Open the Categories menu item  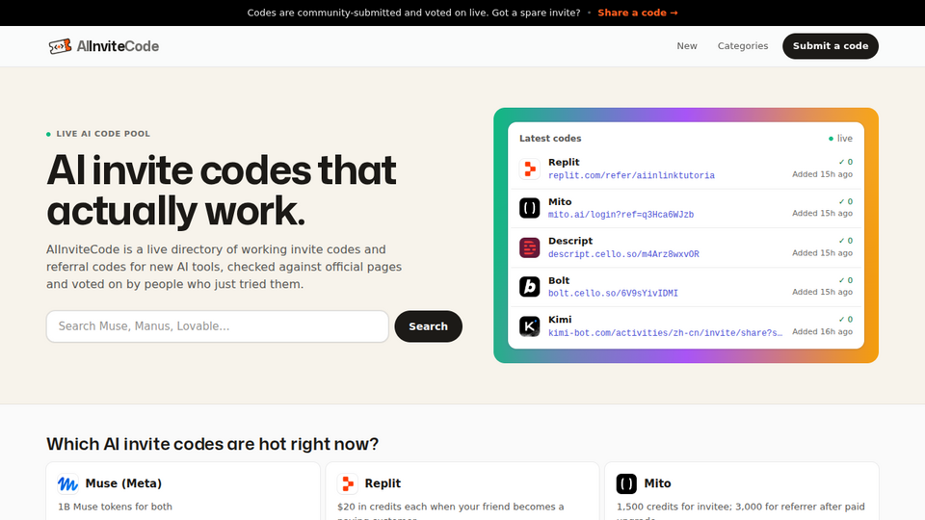point(743,46)
